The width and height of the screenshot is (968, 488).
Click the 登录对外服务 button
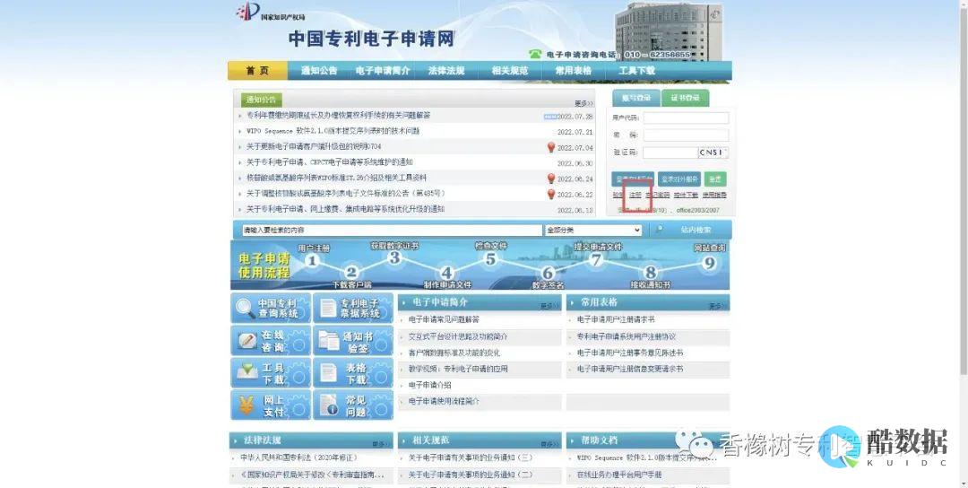tap(679, 179)
